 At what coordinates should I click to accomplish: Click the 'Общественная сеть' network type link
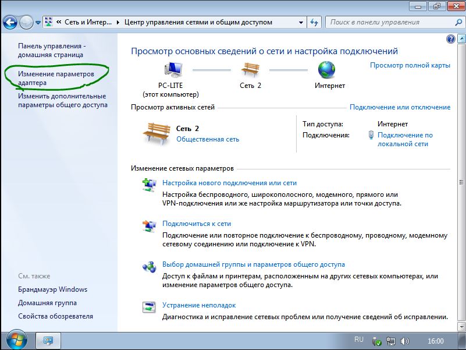tap(208, 139)
